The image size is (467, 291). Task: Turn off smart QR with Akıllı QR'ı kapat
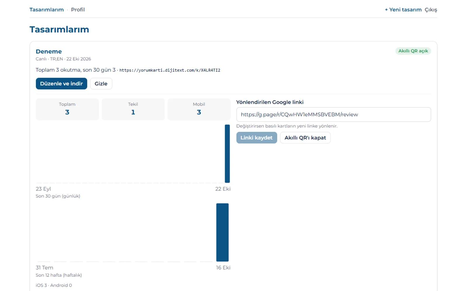tap(305, 138)
